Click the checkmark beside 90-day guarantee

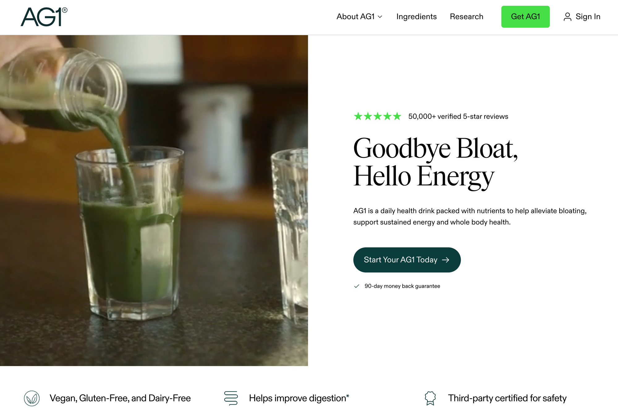(357, 286)
